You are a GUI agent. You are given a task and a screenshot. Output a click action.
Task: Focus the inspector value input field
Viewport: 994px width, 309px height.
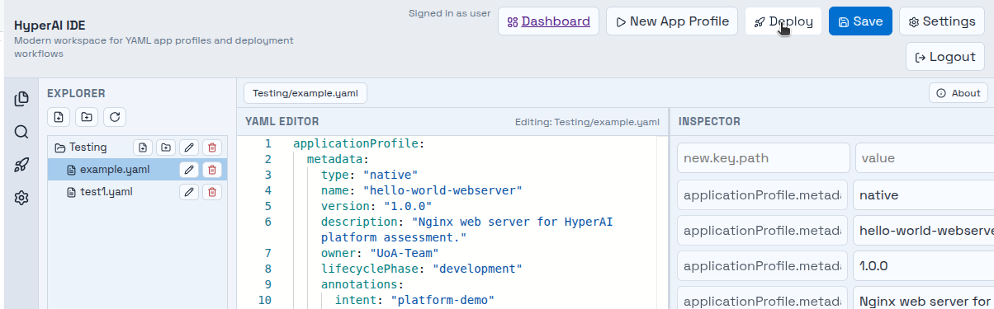click(x=925, y=157)
